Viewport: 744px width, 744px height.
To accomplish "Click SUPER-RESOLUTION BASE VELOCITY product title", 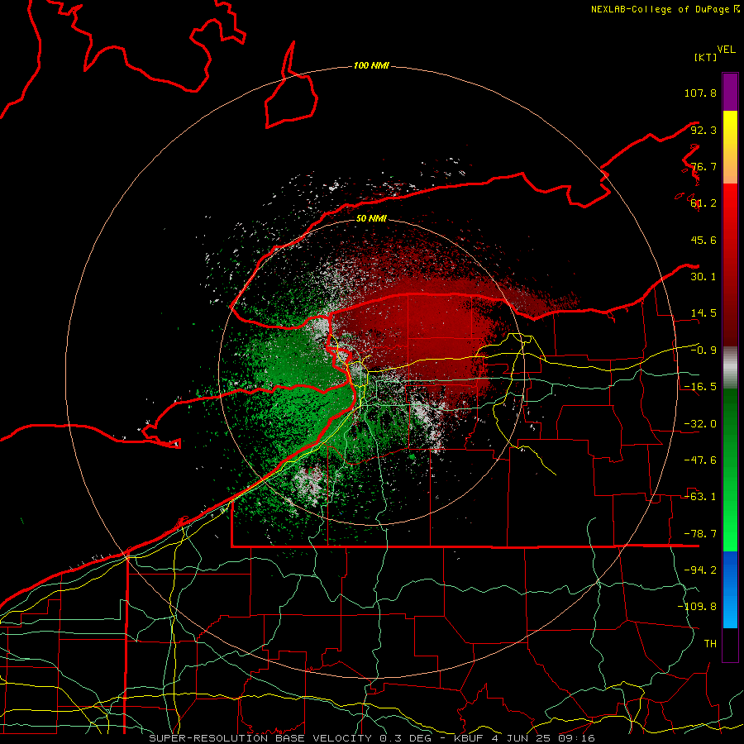I will 260,738.
